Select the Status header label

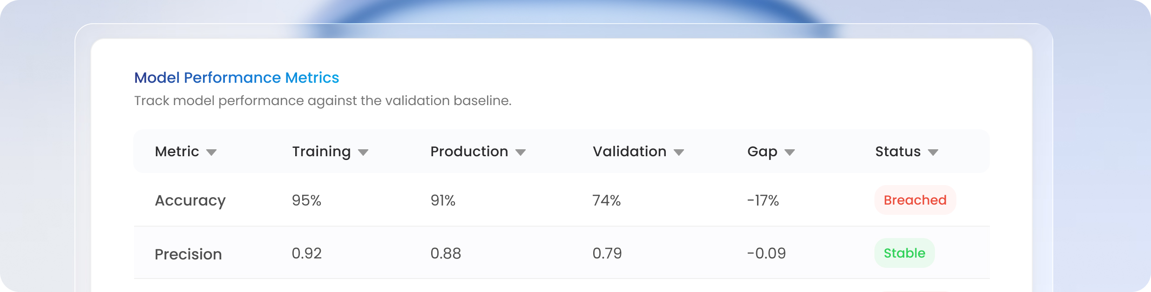click(x=898, y=152)
